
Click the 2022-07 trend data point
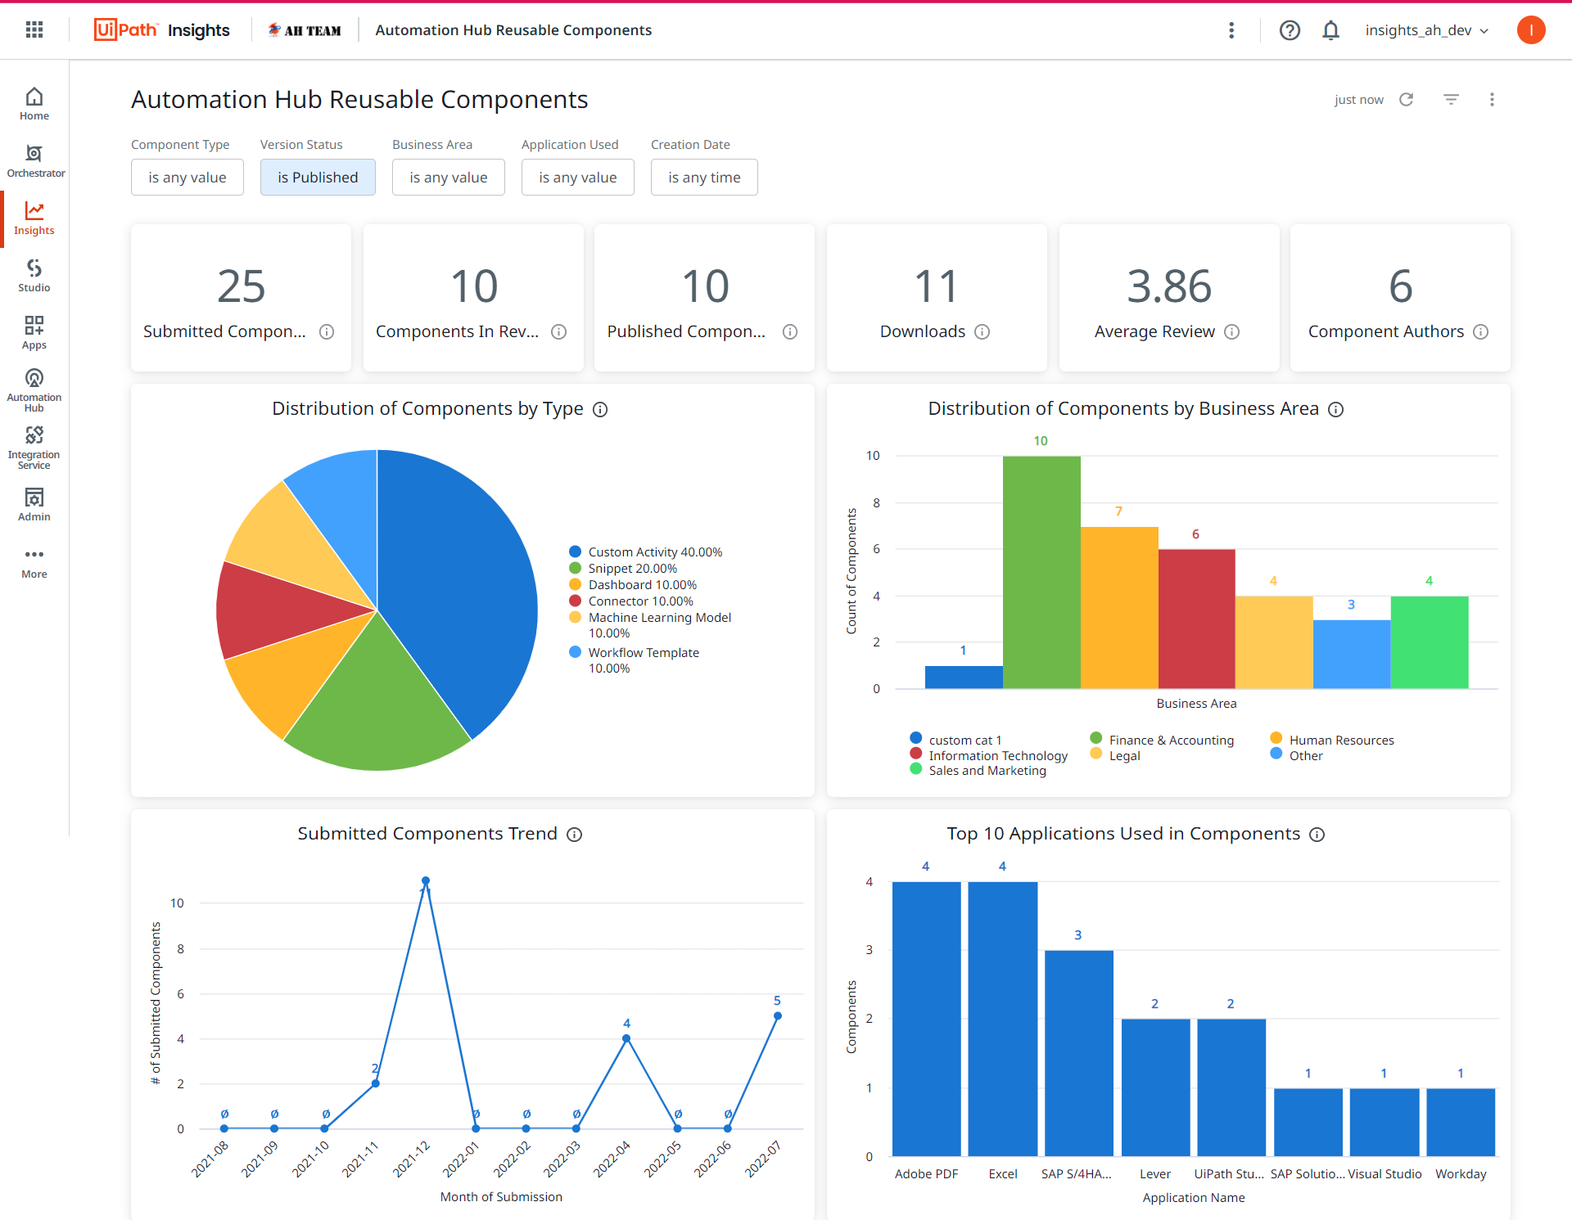pyautogui.click(x=778, y=1015)
